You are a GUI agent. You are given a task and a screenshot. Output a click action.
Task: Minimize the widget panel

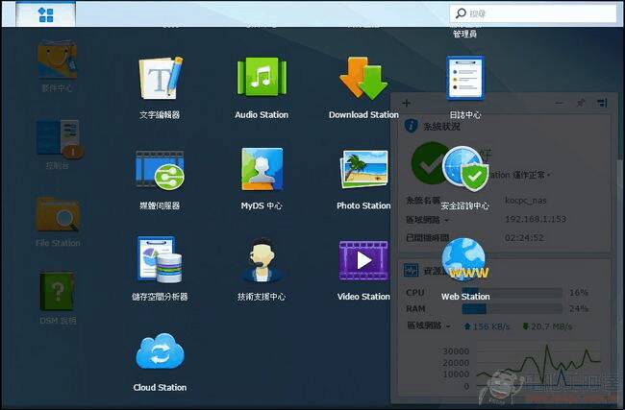click(x=560, y=103)
